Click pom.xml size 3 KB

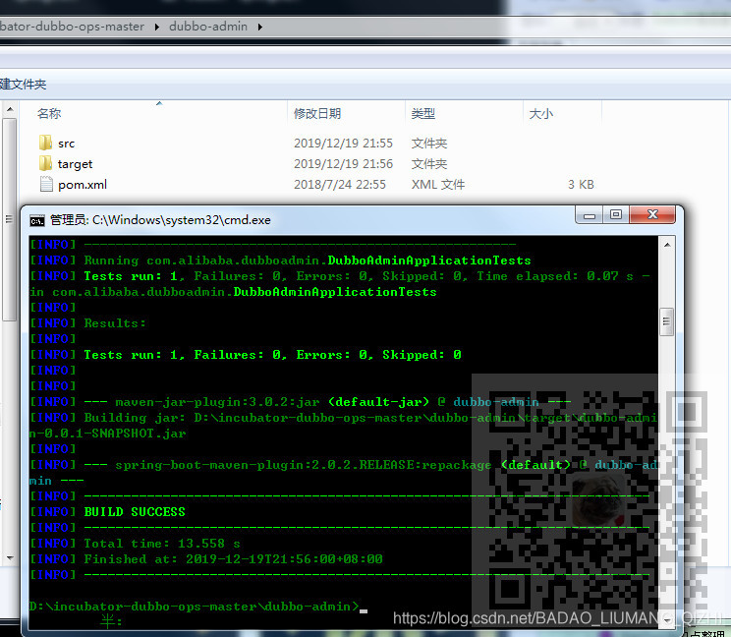point(581,185)
